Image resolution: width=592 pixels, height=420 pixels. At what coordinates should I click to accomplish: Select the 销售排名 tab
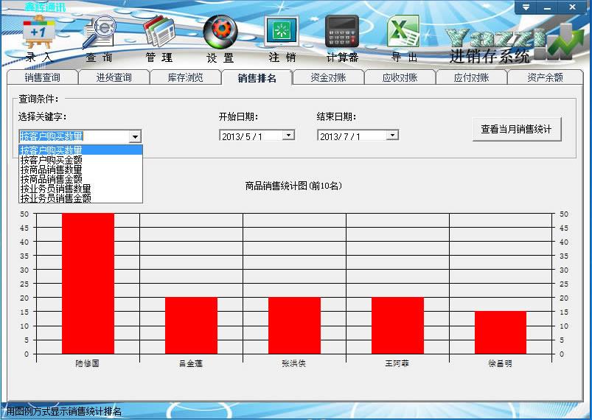click(x=257, y=77)
